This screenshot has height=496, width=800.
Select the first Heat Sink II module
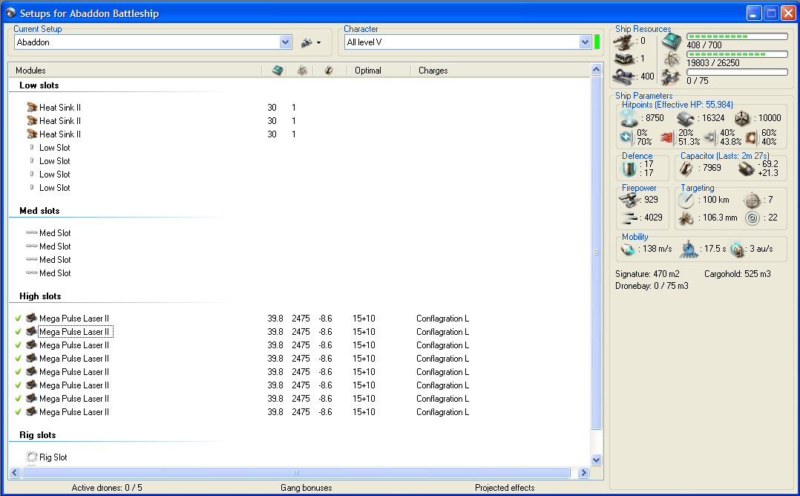59,108
